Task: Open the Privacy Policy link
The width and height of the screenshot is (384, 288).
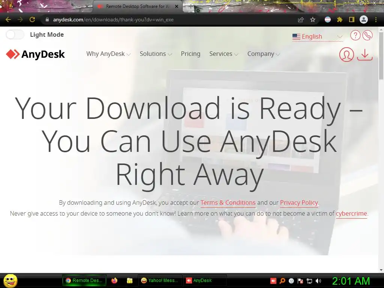Action: pyautogui.click(x=299, y=203)
